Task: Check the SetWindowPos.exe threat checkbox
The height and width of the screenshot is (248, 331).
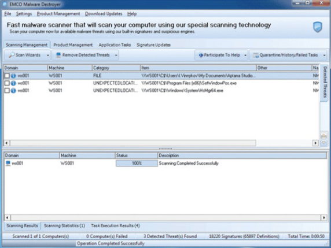Action: (7, 83)
